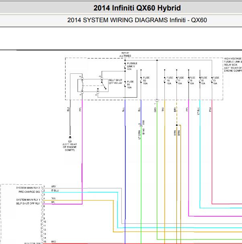Click the E9 ground symbol

pos(70,137)
